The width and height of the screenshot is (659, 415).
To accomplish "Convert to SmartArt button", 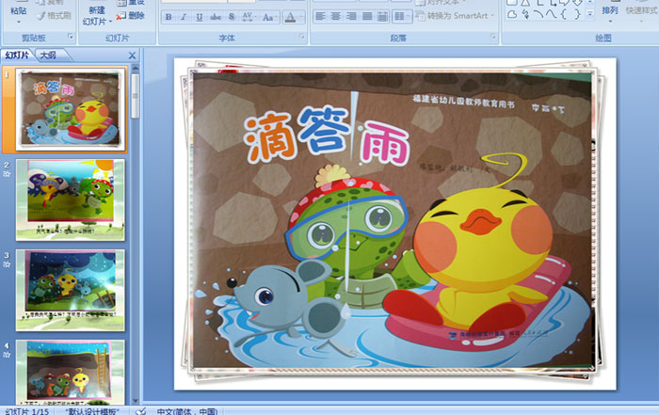I will coord(455,16).
